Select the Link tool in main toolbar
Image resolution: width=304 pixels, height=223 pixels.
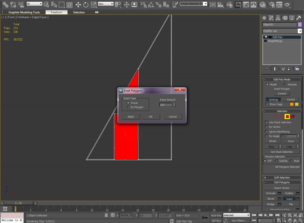point(5,4)
